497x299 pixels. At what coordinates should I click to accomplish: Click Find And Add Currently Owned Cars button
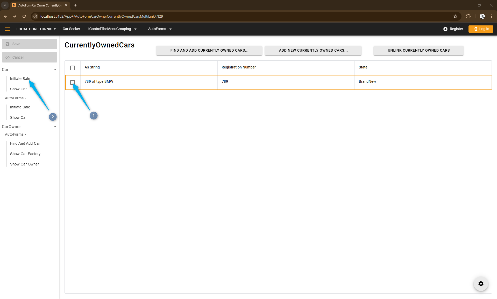(209, 51)
